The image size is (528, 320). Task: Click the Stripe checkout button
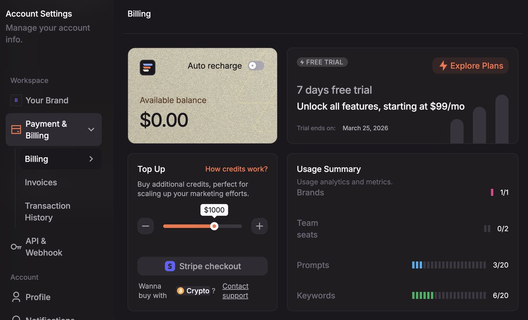click(x=202, y=266)
